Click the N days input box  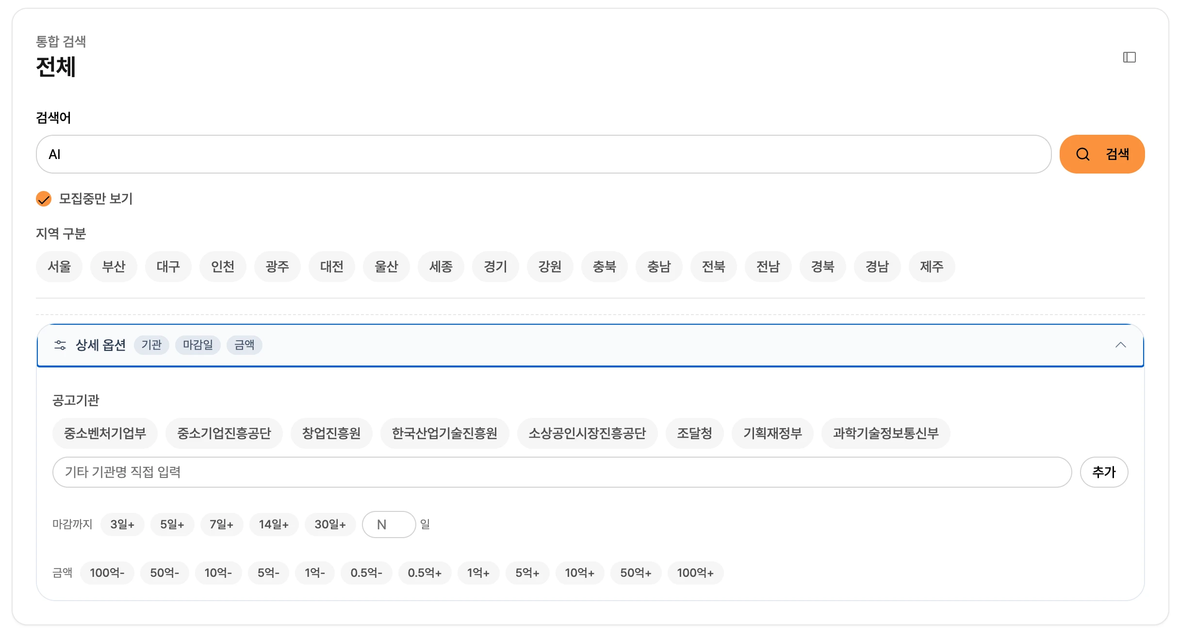(x=389, y=525)
